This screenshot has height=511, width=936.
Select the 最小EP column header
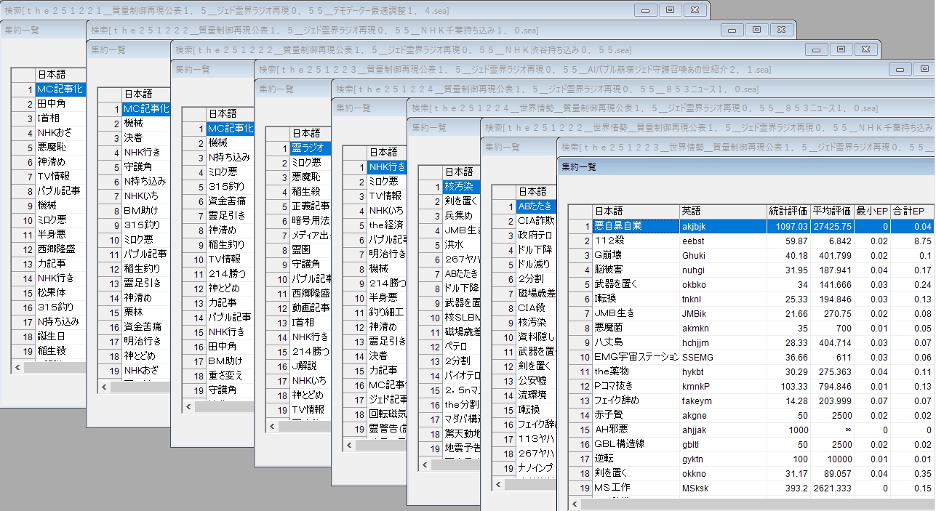point(872,211)
